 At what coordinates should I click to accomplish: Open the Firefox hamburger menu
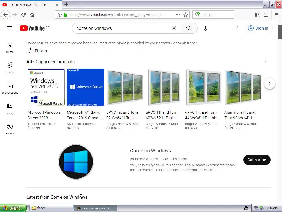coord(277,15)
